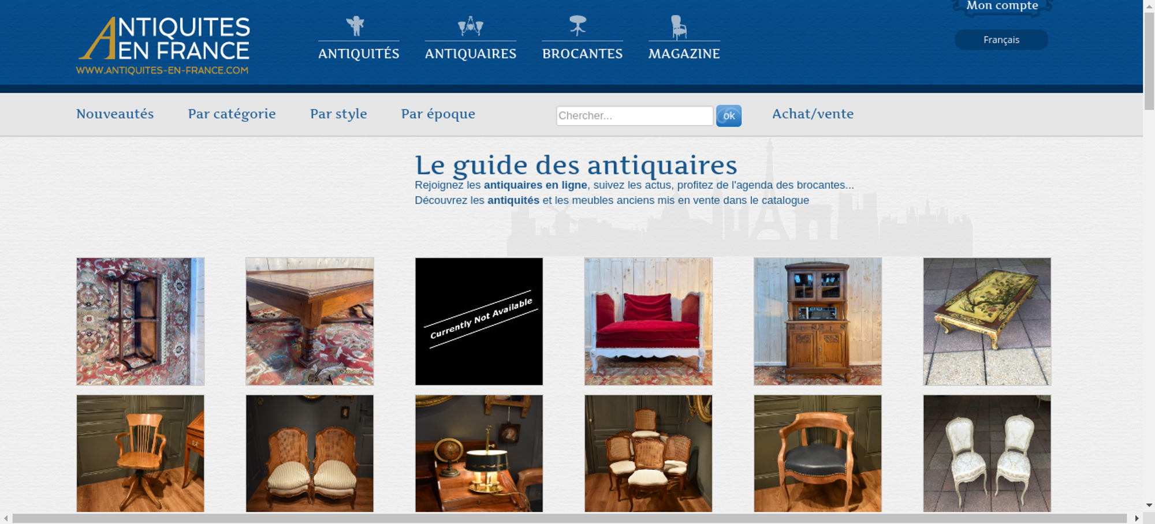The height and width of the screenshot is (524, 1155).
Task: Click the down arrow of vertical scrollbar
Action: (x=1149, y=506)
